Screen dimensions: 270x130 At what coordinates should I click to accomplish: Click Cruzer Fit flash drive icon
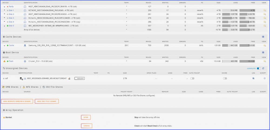pos(25,61)
